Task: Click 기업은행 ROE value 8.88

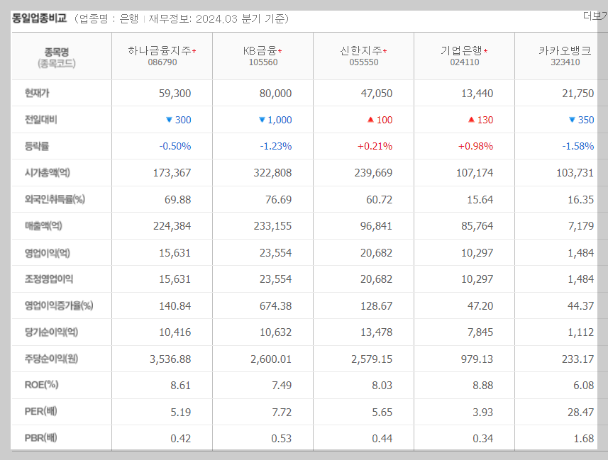Action: pyautogui.click(x=482, y=386)
